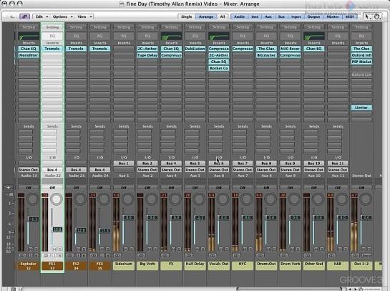Click the stereo format icon on Other Stuf strip
The image size is (390, 291).
[x=308, y=255]
